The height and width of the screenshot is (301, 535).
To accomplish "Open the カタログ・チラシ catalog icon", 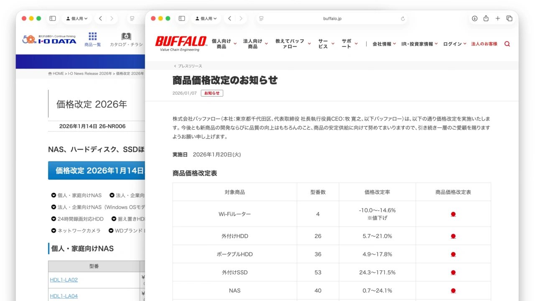I will (x=126, y=37).
